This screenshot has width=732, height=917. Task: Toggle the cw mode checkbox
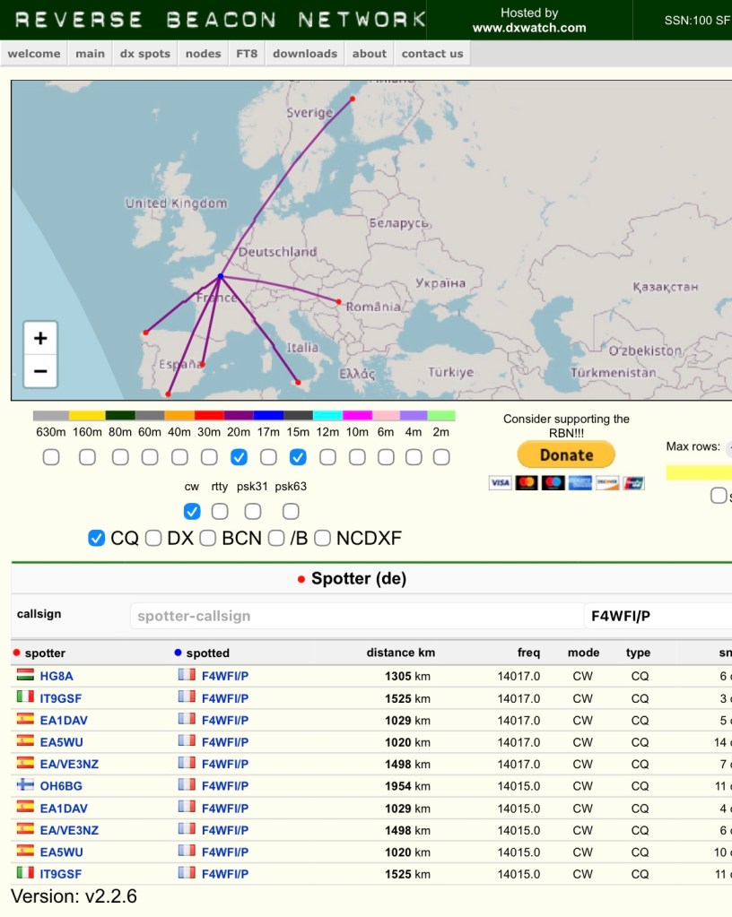click(x=192, y=511)
